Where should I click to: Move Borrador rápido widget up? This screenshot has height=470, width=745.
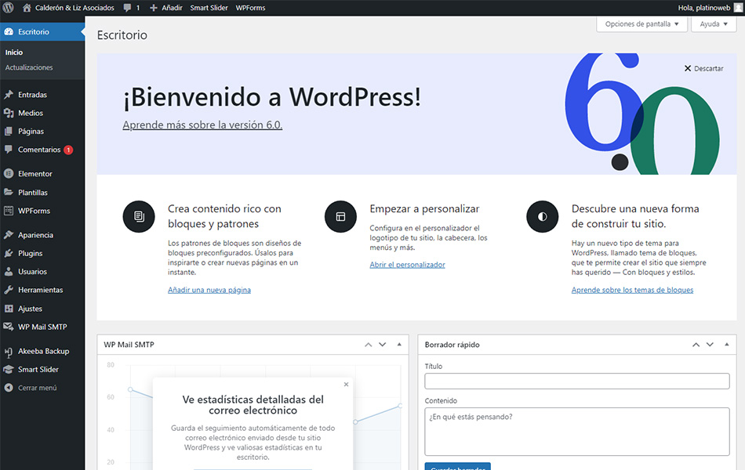(x=696, y=345)
